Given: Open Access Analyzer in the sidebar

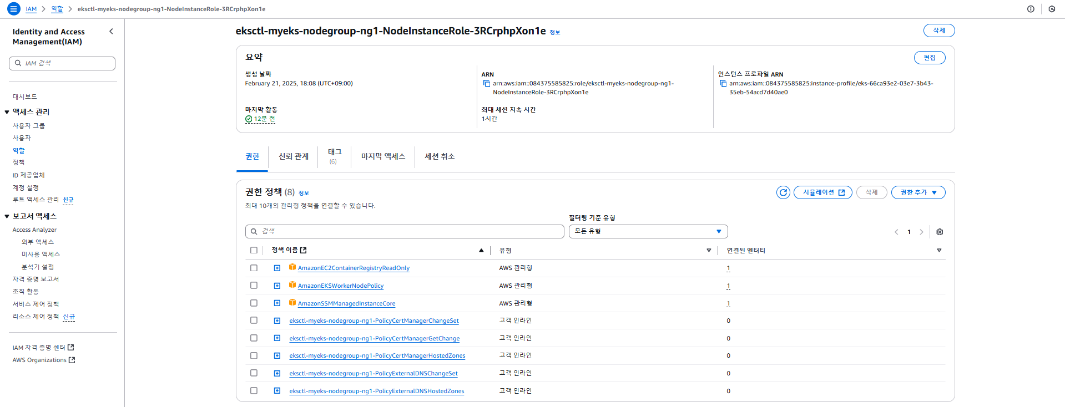Looking at the screenshot, I should click(34, 230).
